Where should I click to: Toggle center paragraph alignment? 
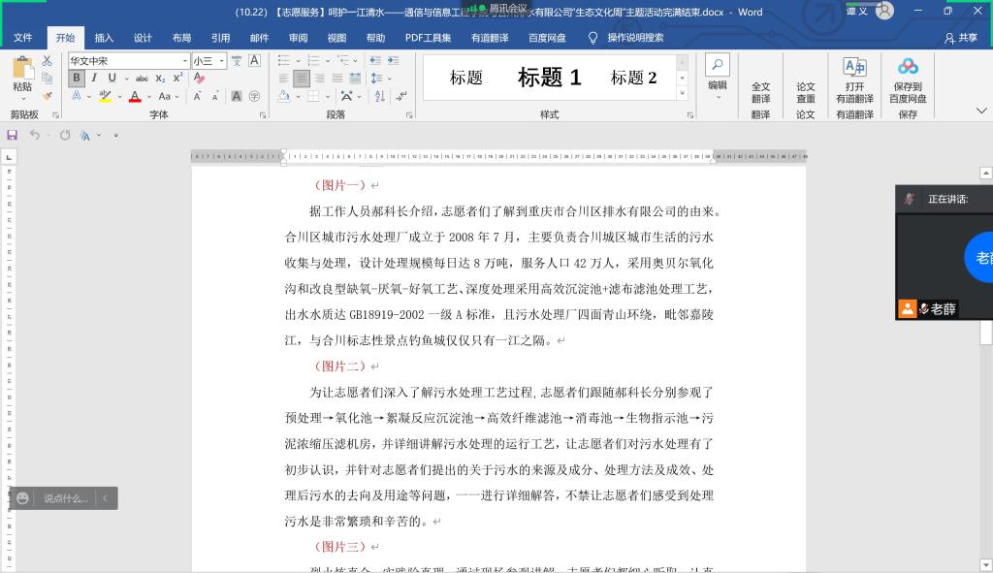[x=302, y=79]
